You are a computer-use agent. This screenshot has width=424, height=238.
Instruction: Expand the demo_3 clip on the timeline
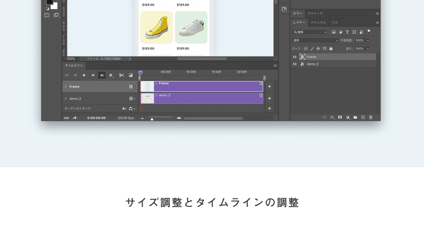click(156, 95)
